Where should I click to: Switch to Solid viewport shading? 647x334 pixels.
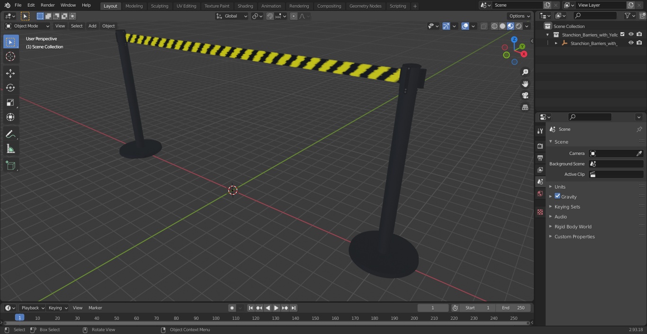[503, 26]
